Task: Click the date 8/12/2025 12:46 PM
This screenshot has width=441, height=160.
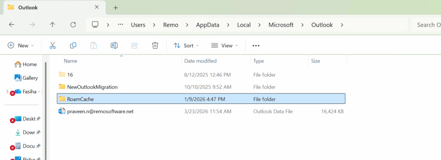Action: (x=207, y=75)
